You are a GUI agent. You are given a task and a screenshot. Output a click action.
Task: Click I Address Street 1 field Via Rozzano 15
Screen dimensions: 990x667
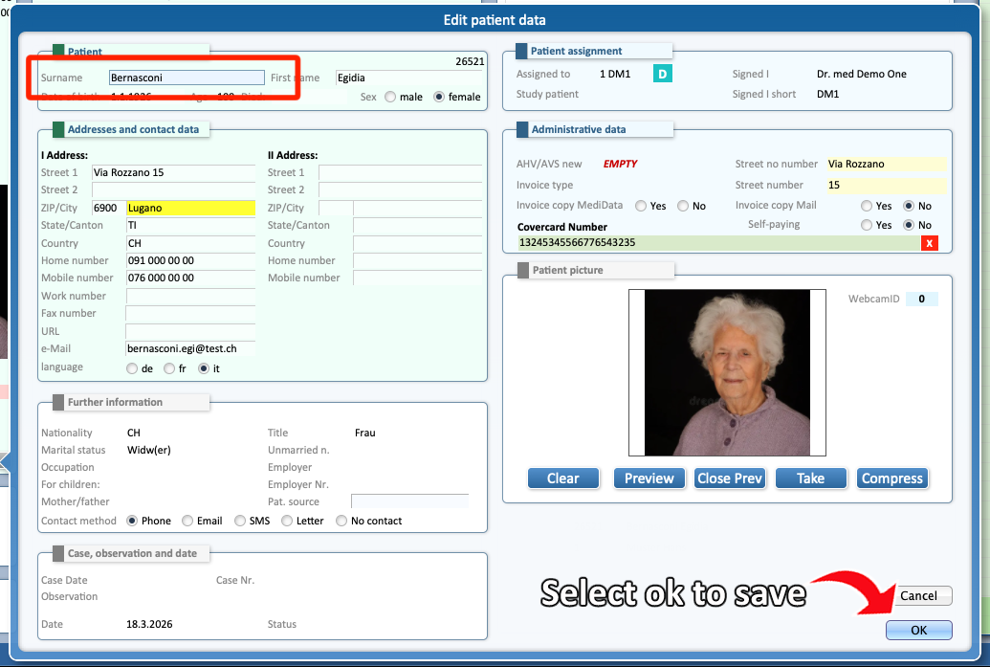coord(174,172)
